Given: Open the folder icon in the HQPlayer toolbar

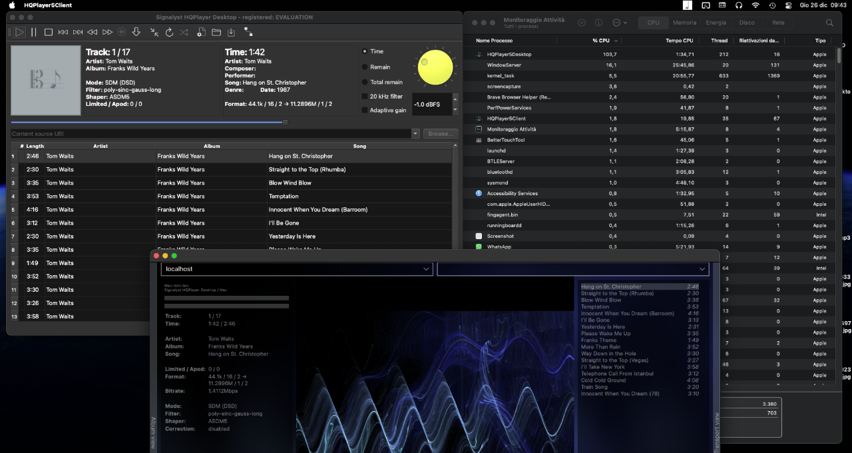Looking at the screenshot, I should click(x=216, y=32).
